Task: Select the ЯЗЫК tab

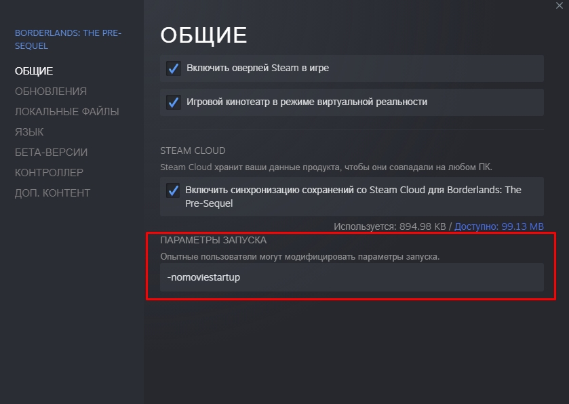Action: coord(29,132)
